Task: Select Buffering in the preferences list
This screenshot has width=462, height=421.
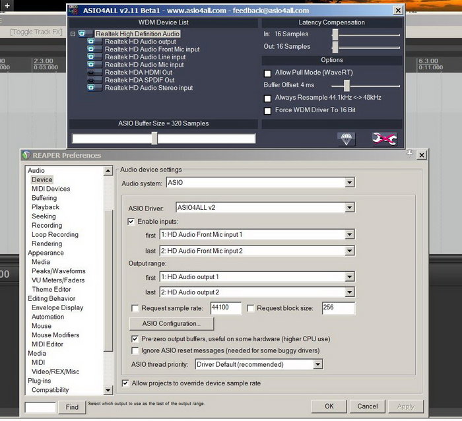Action: pos(44,198)
